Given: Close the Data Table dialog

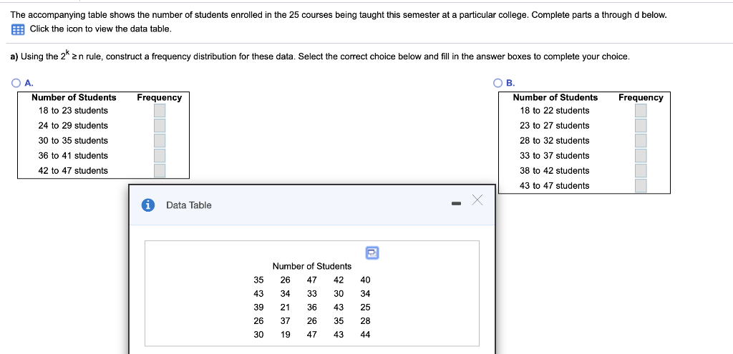Looking at the screenshot, I should 477,200.
